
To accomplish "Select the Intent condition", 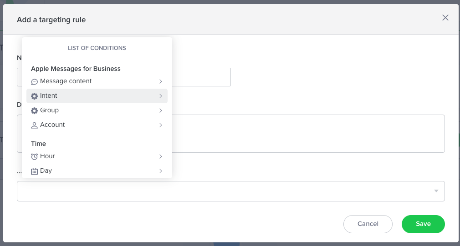I will click(x=49, y=96).
